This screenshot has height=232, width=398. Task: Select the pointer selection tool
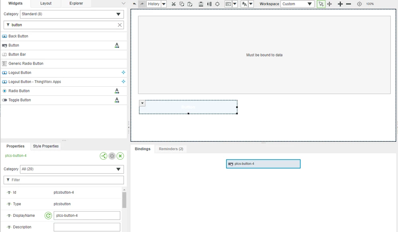321,4
